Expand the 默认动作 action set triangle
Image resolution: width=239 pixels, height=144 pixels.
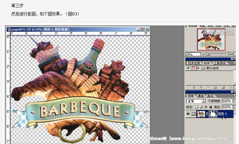pos(198,68)
